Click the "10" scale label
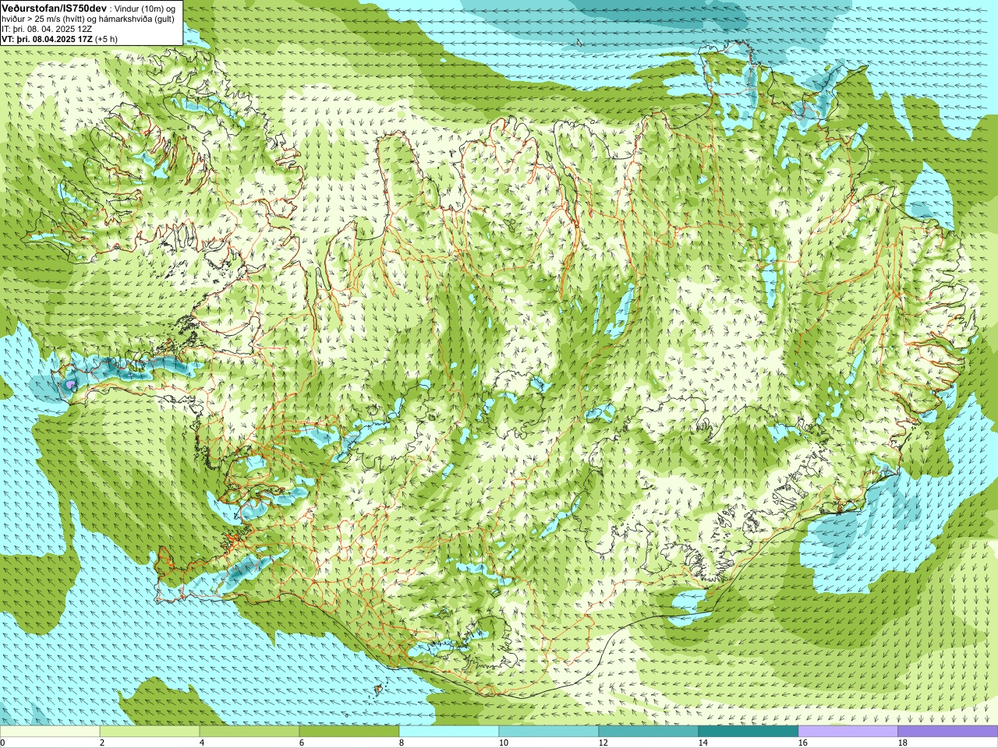This screenshot has width=998, height=748. point(504,743)
